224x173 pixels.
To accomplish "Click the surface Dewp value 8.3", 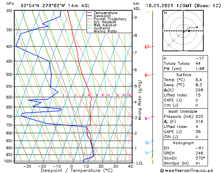I will [199, 85].
